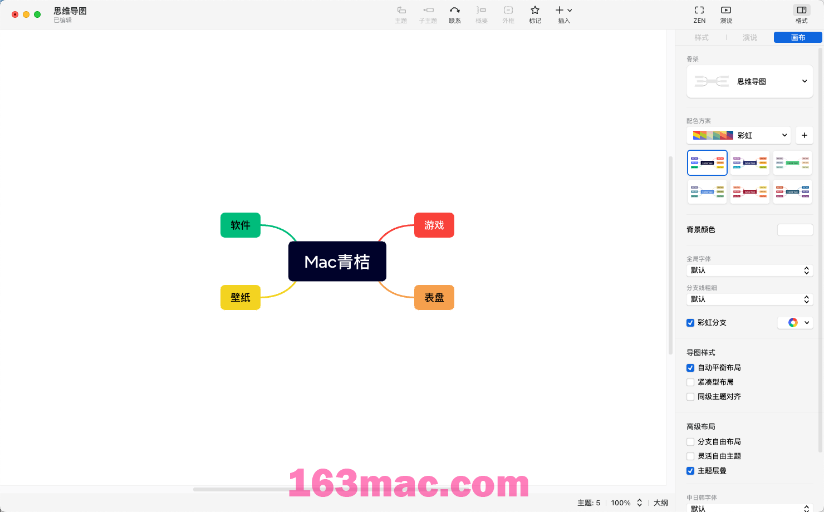This screenshot has height=512, width=824.
Task: Click the 概要 (Summary) toolbar icon
Action: coord(482,14)
